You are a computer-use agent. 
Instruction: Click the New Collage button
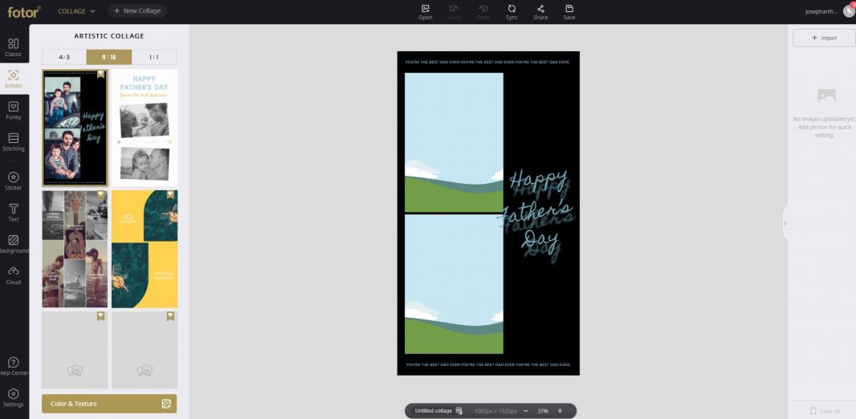pyautogui.click(x=137, y=11)
